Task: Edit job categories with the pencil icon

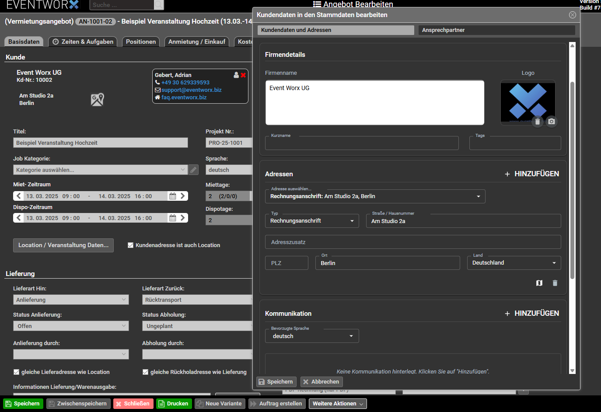Action: coord(193,170)
